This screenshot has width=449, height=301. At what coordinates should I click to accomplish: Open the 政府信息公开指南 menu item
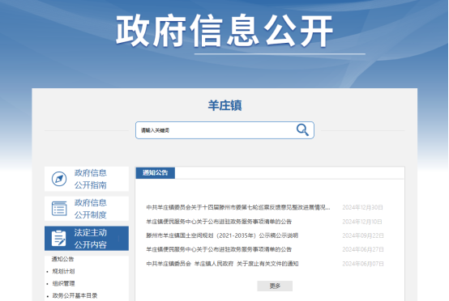(x=87, y=179)
